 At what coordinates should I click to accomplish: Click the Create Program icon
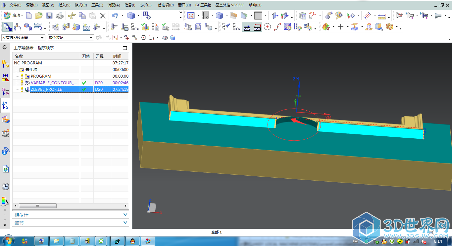click(x=56, y=27)
